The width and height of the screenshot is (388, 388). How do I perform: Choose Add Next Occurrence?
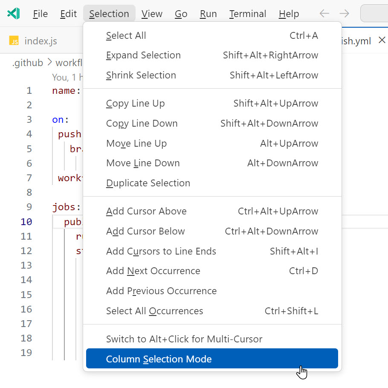click(212, 271)
